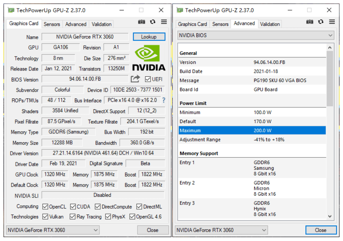Select Advanced tab in right window
Screen dimensions: 343x241
[x=244, y=23]
